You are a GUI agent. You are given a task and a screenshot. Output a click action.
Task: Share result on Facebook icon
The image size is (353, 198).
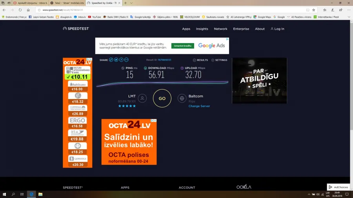(x=121, y=60)
